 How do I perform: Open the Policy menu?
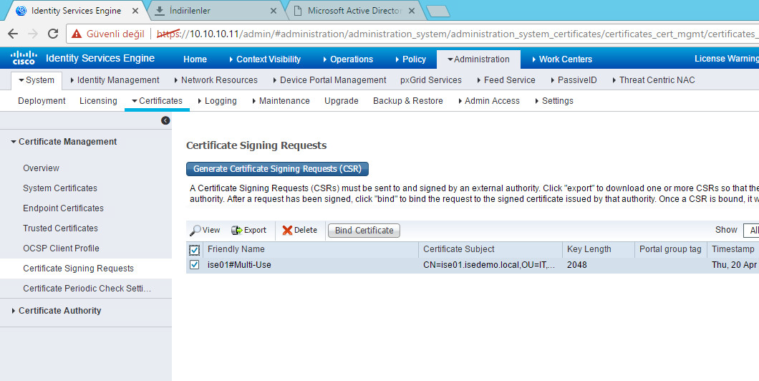[410, 59]
